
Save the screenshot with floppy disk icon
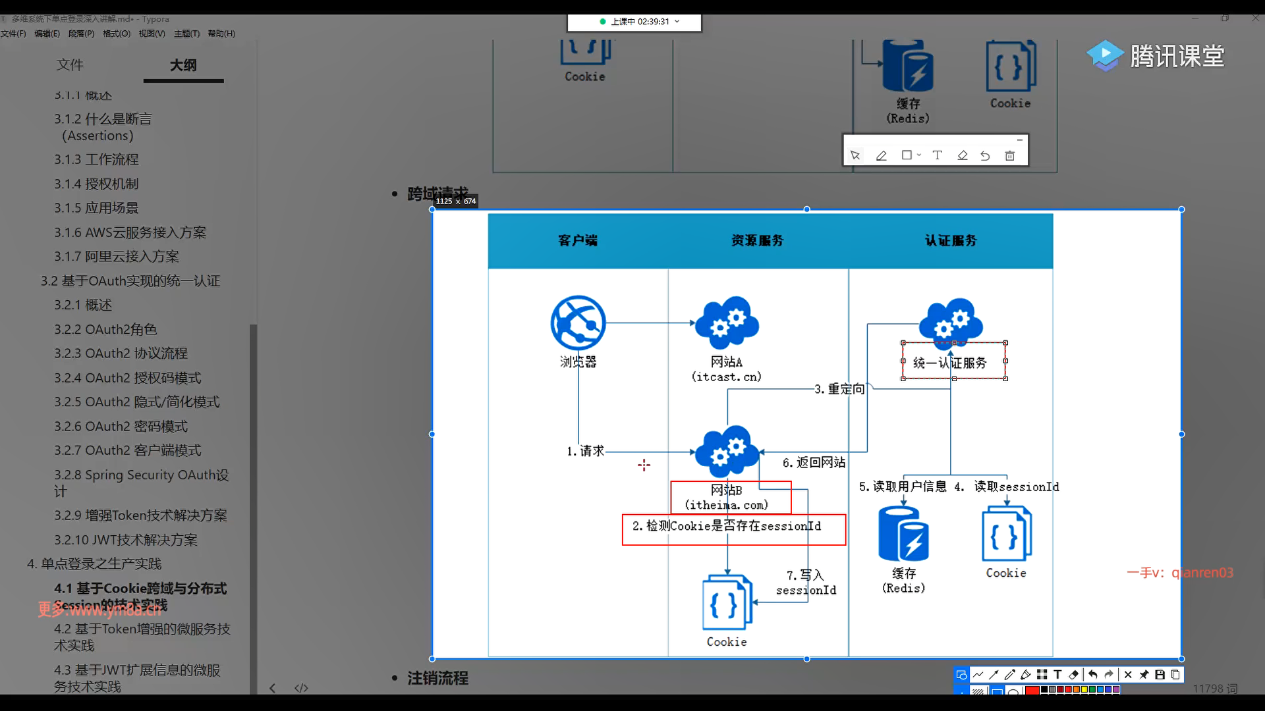(x=1160, y=675)
